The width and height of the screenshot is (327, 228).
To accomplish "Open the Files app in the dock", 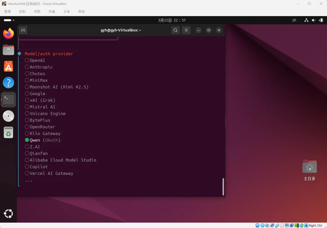I will [8, 50].
